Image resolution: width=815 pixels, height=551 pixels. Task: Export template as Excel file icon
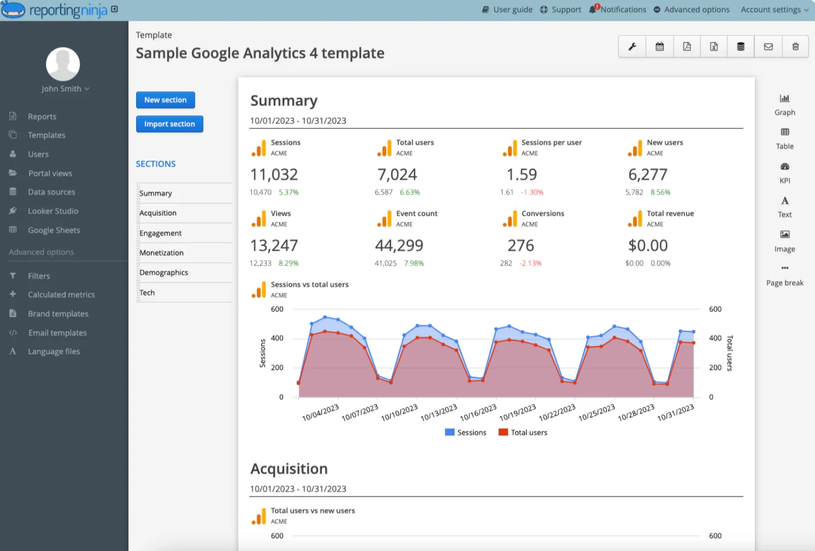point(714,47)
